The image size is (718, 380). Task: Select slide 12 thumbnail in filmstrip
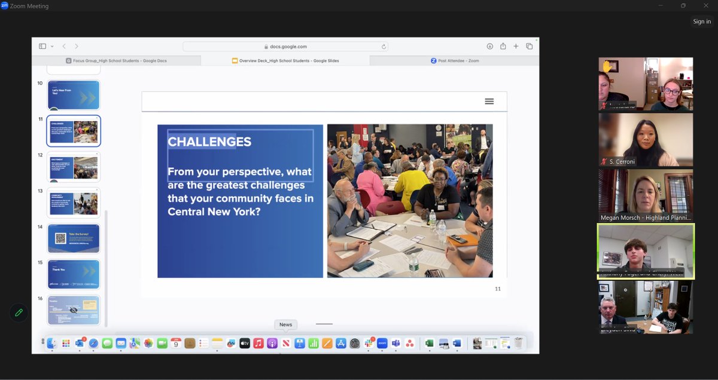pyautogui.click(x=74, y=167)
